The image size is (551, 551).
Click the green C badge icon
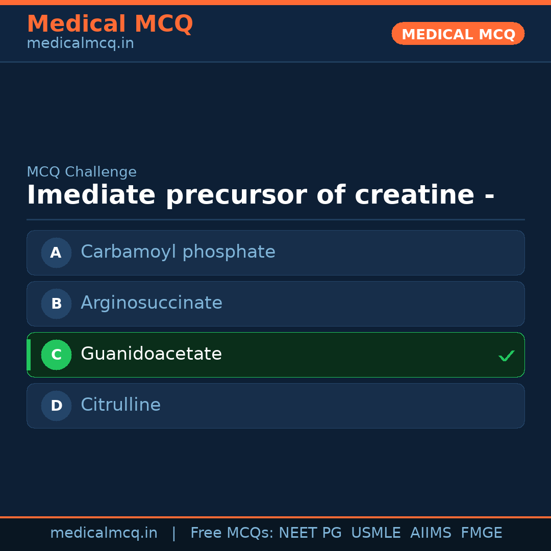coord(56,355)
